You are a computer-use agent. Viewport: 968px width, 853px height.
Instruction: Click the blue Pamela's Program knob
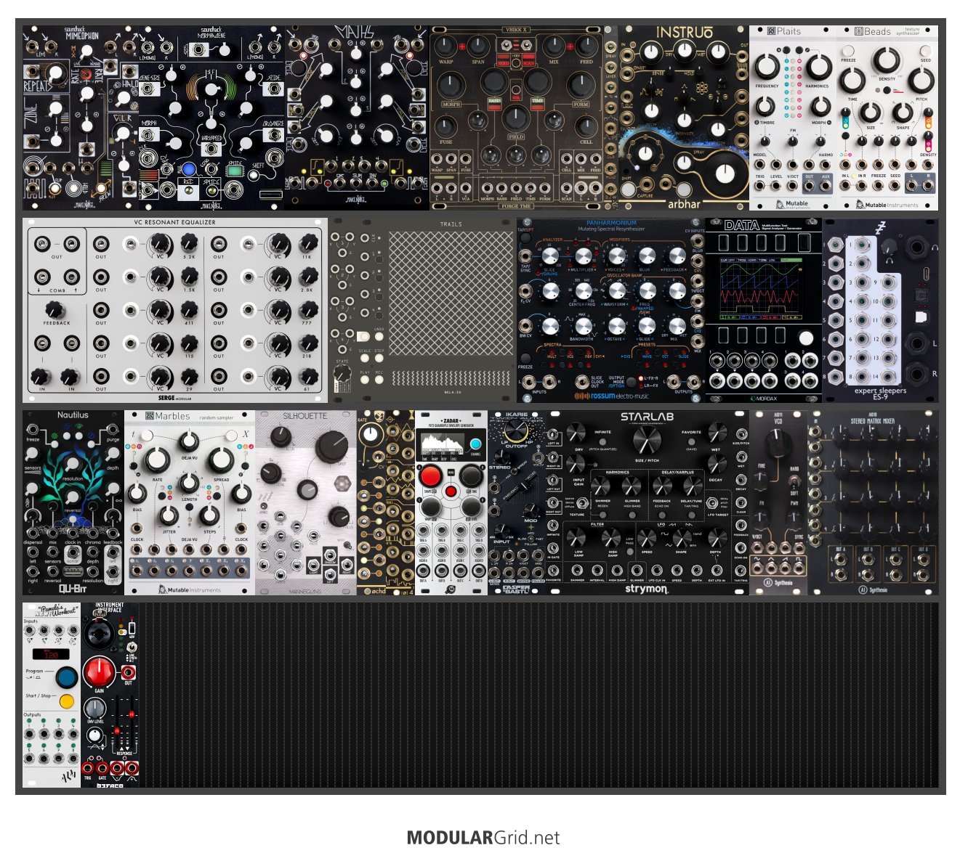coord(66,677)
